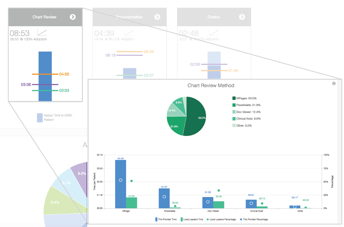The image size is (344, 227).
Task: Click the 08:53 @ 100% Adoption text
Action: [28, 39]
